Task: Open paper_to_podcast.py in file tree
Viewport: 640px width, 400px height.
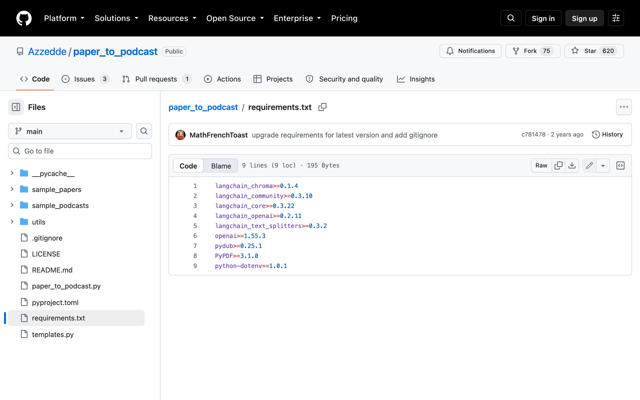Action: [66, 286]
